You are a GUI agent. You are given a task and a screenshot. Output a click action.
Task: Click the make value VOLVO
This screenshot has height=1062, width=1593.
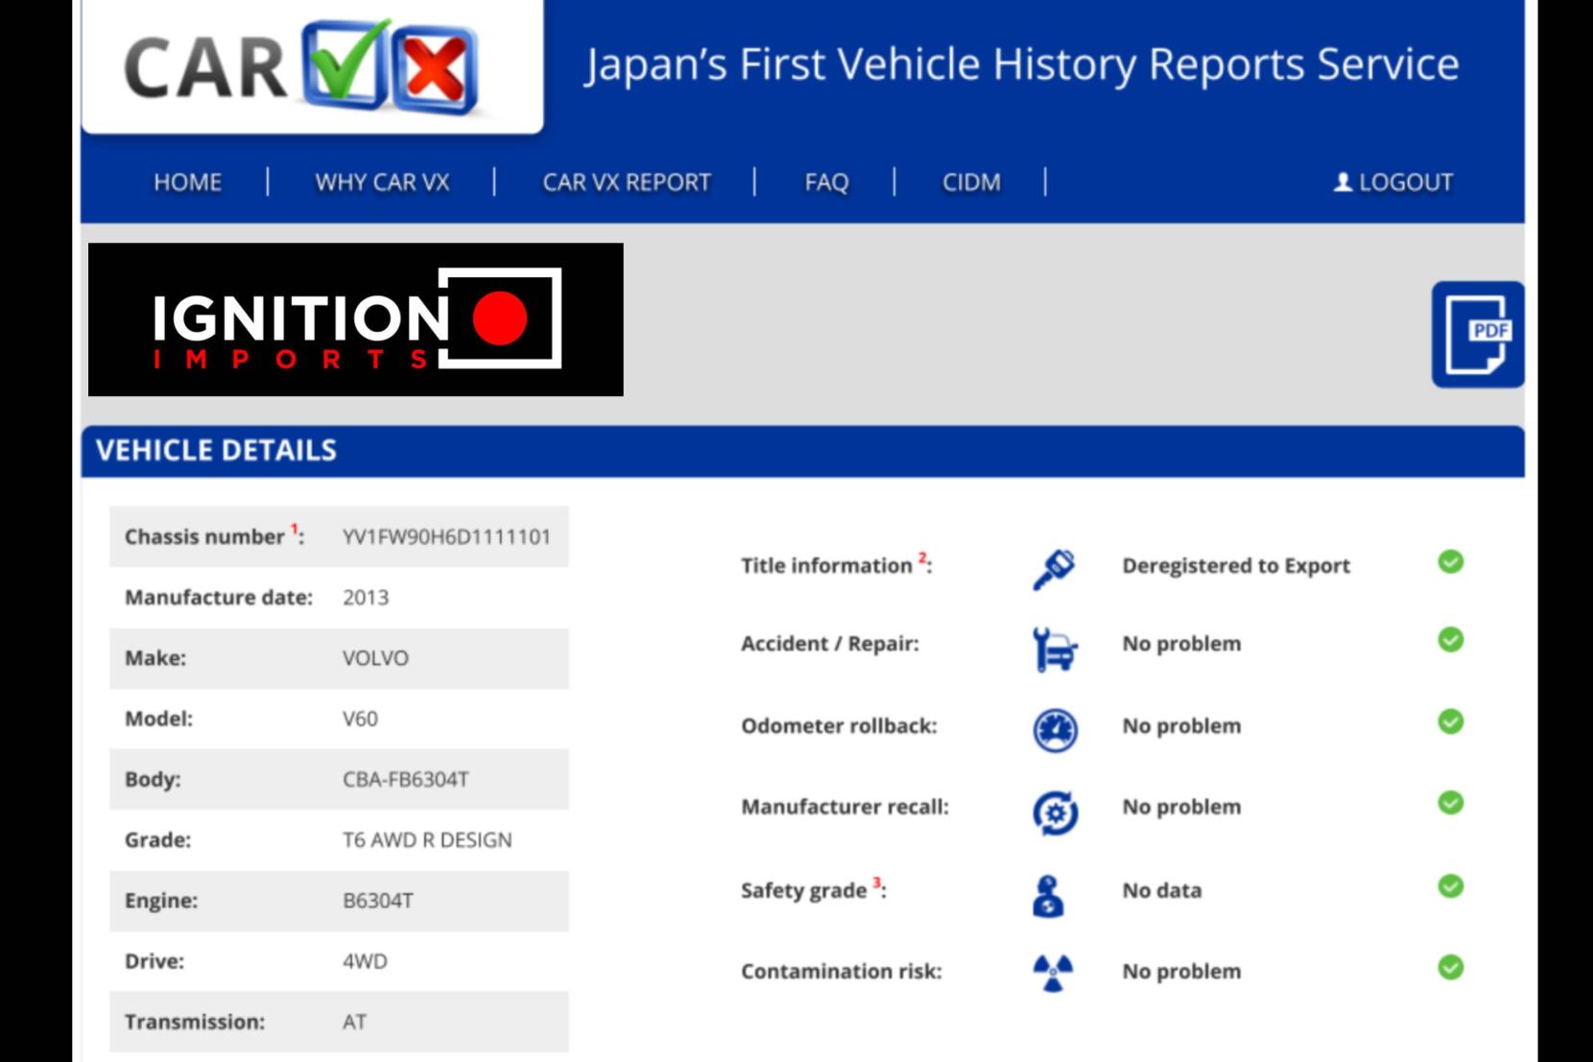375,658
